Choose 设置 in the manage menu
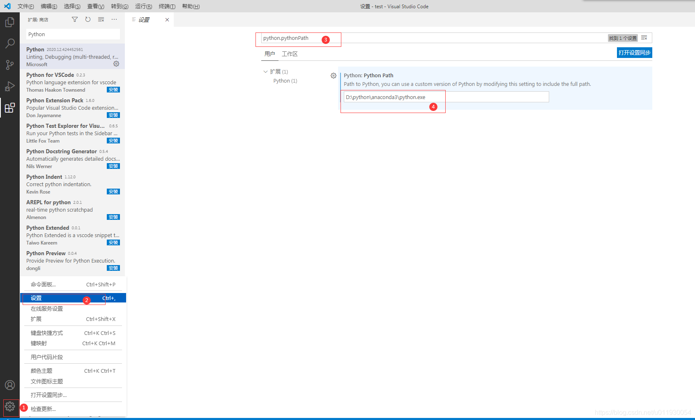695x420 pixels. [x=73, y=298]
